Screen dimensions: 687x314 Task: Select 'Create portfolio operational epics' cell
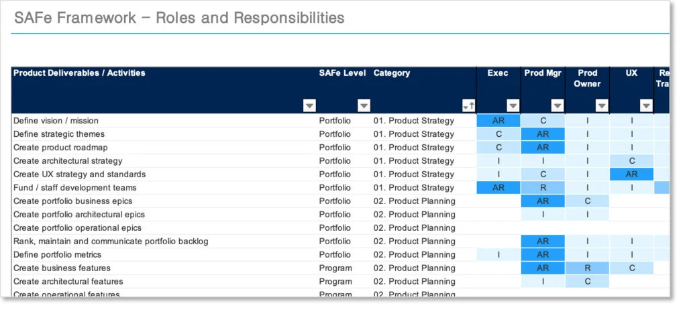point(164,227)
